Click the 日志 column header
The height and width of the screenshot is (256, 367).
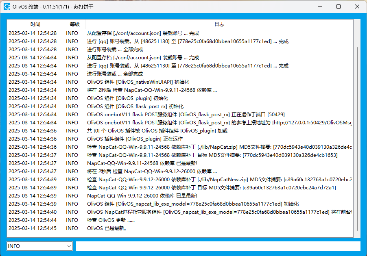coord(219,24)
